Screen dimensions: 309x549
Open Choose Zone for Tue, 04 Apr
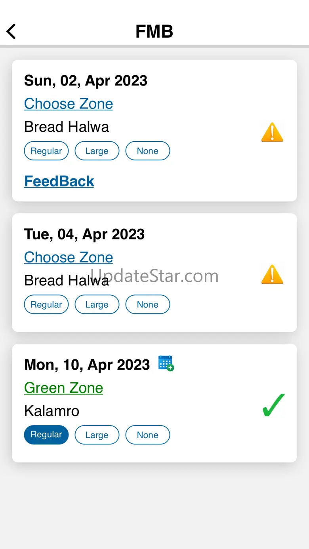(69, 257)
